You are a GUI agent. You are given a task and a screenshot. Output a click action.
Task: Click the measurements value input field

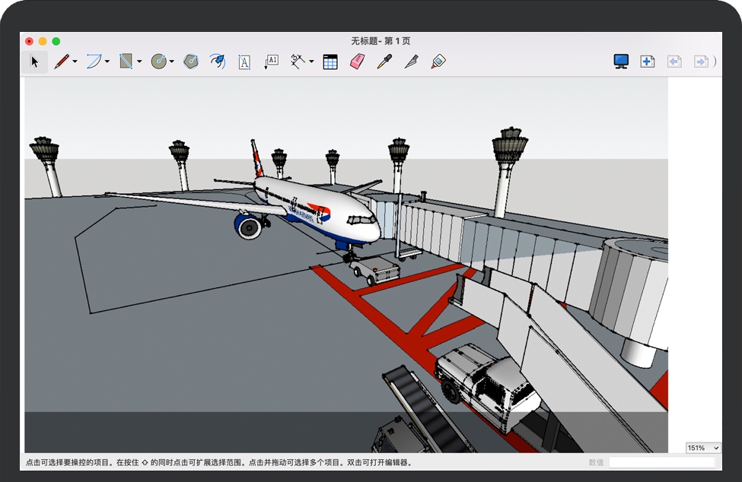[661, 462]
